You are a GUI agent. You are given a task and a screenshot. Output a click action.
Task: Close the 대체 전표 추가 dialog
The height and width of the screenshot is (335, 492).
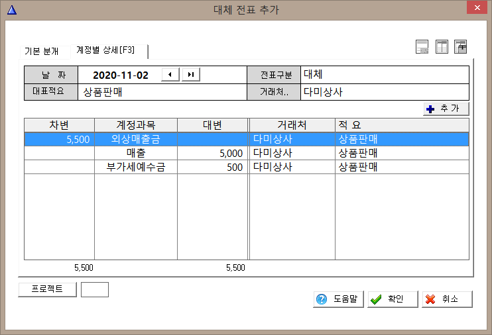(x=477, y=7)
